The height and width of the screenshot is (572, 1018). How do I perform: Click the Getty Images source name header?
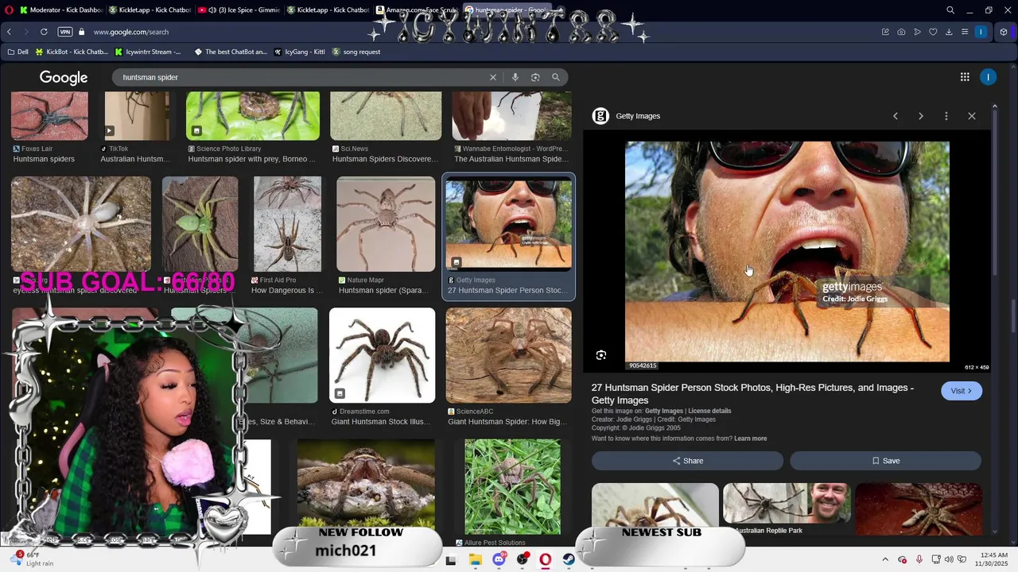(638, 116)
